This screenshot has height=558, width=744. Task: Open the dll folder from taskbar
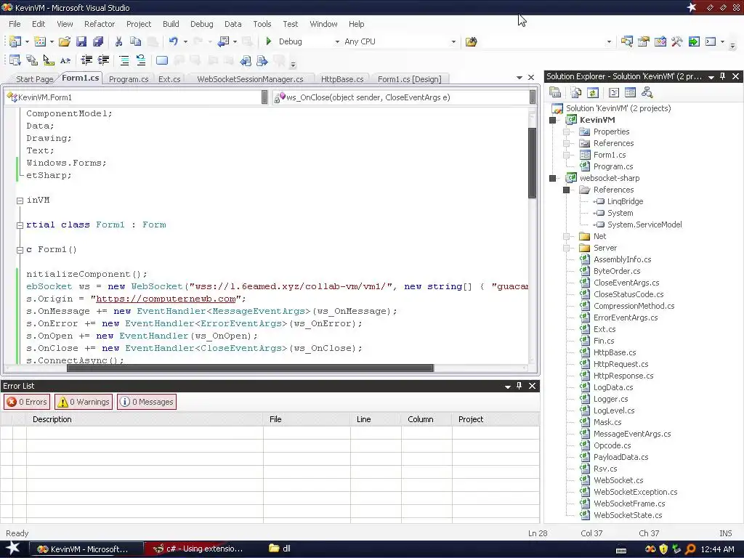(280, 549)
